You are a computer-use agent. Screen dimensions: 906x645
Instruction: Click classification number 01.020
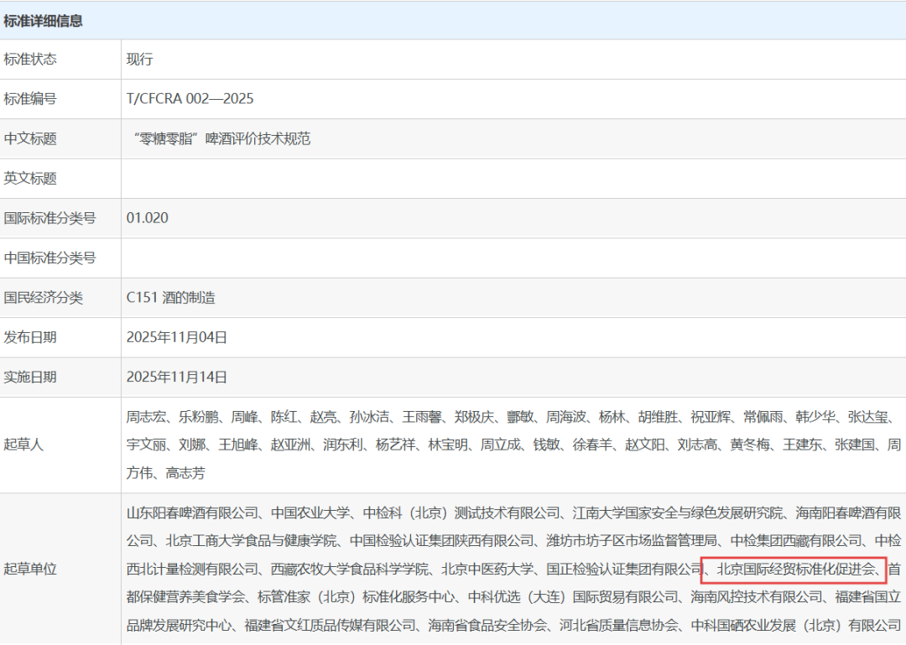(148, 218)
